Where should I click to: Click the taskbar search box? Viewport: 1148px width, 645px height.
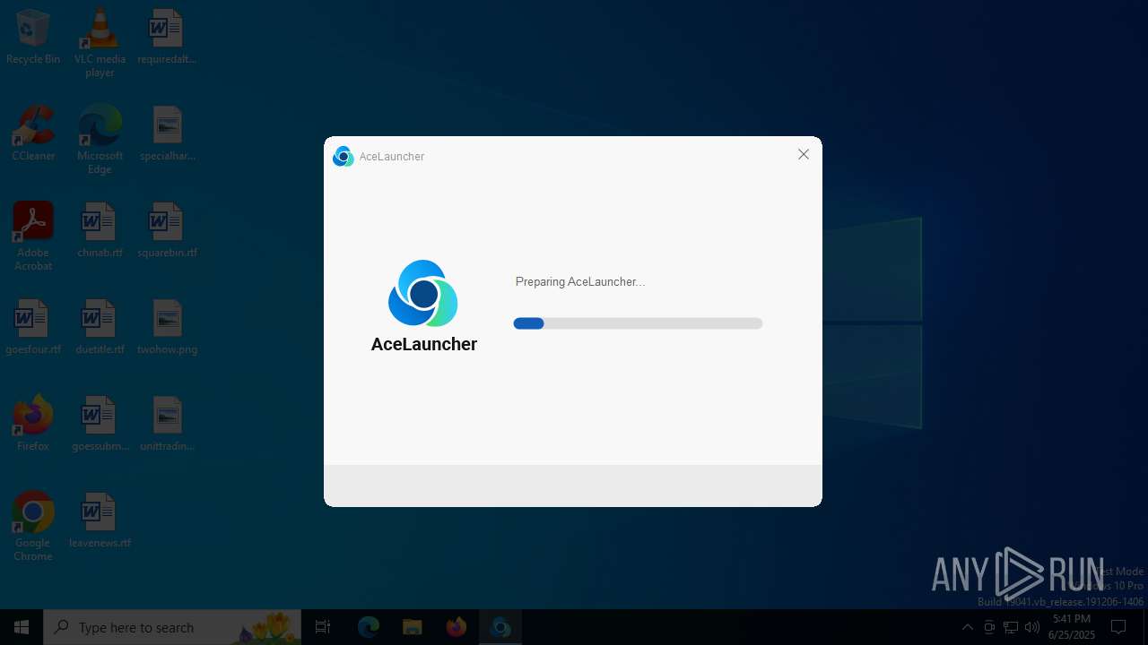pyautogui.click(x=172, y=627)
